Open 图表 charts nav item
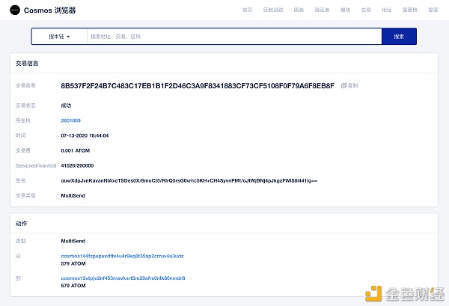This screenshot has width=449, height=306. pos(299,10)
